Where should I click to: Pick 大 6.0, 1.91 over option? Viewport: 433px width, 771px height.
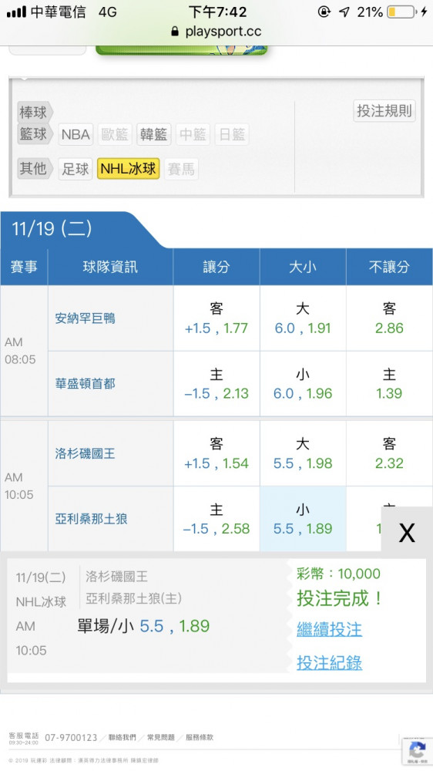303,318
